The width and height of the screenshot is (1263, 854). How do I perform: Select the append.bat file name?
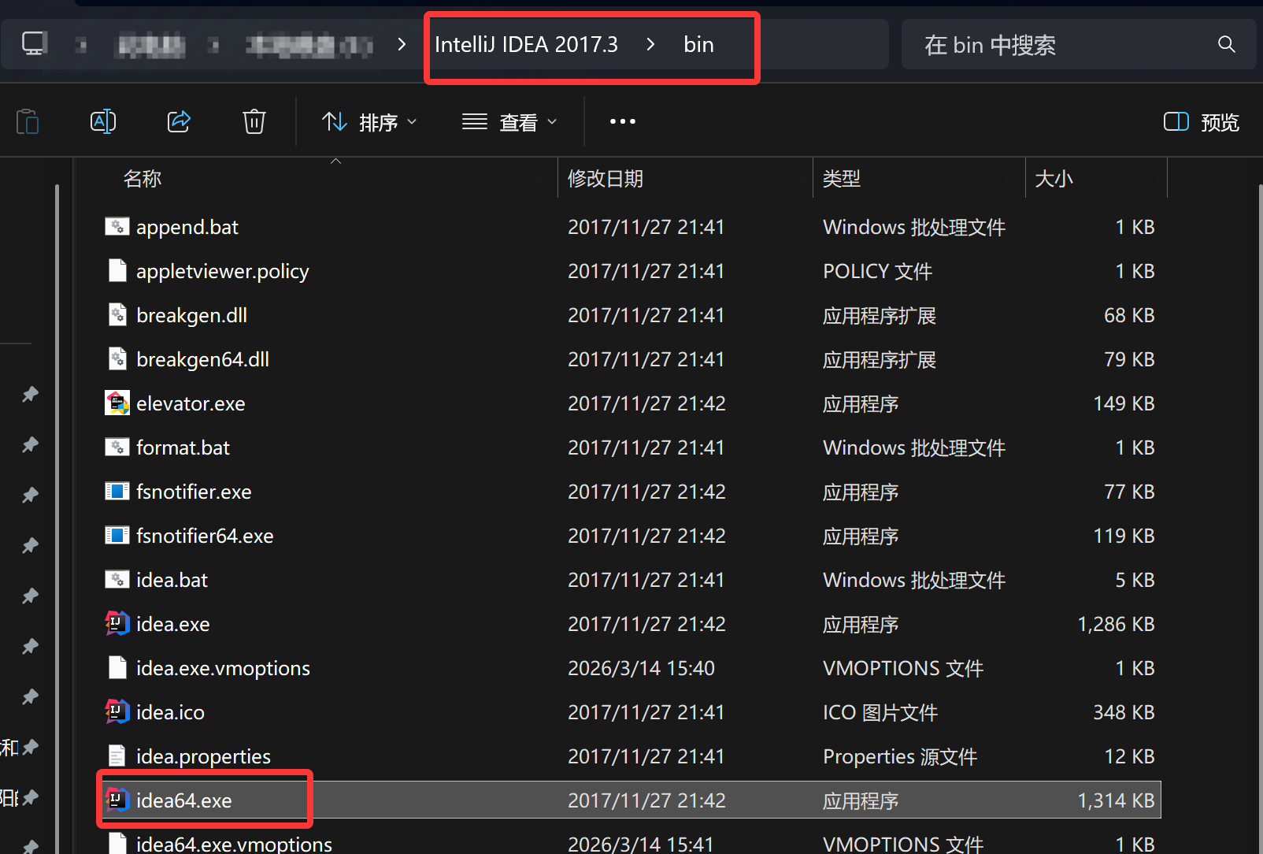tap(187, 227)
